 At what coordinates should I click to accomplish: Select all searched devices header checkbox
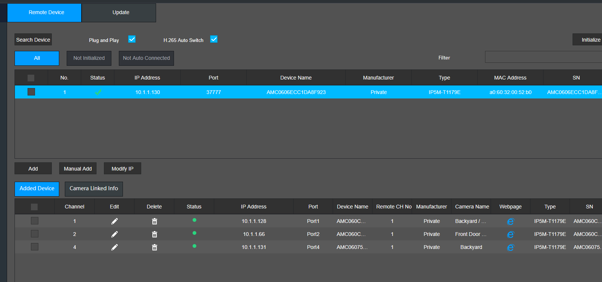31,78
